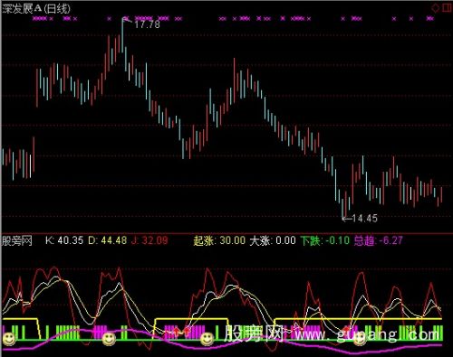Click the red split-panel square icon at top right
453x357 pixels.
coord(447,8)
